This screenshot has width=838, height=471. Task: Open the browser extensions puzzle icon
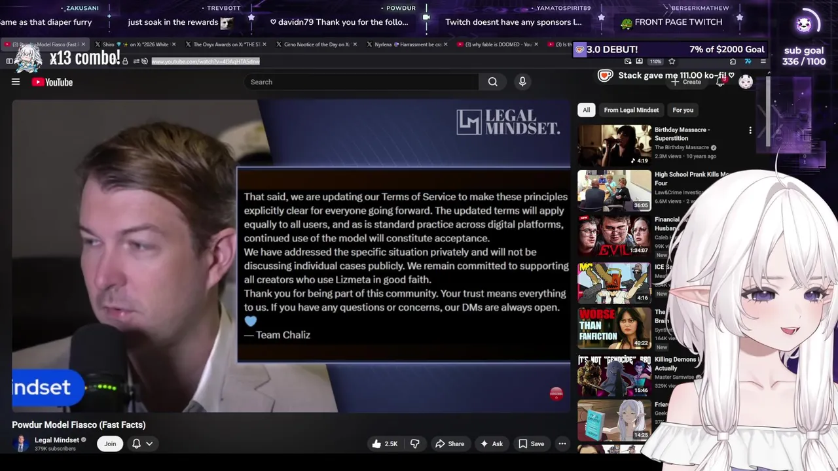tap(733, 61)
